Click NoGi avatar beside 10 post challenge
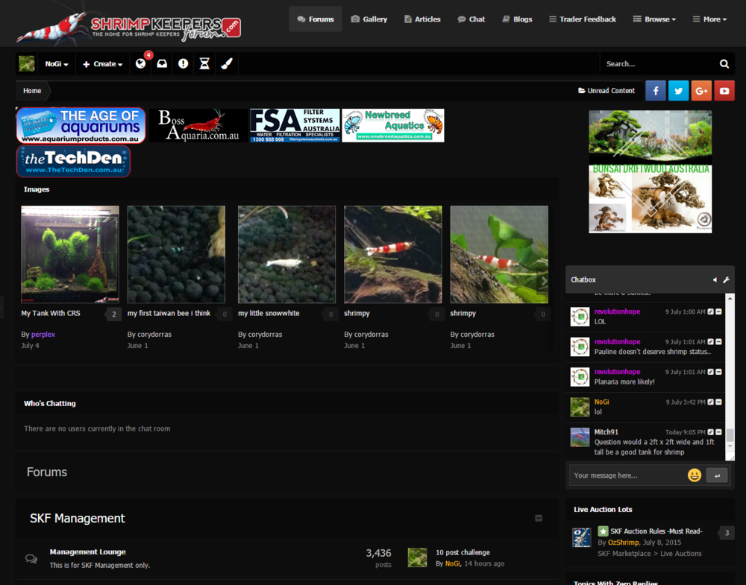The height and width of the screenshot is (585, 746). click(x=417, y=557)
